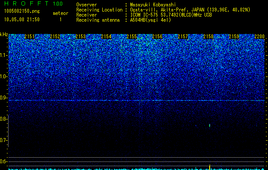Click the 2151 time marker
Image resolution: width=268 pixels, height=170 pixels.
29,37
